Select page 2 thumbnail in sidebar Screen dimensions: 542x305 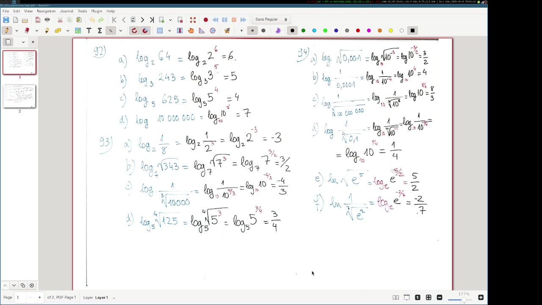(x=19, y=96)
